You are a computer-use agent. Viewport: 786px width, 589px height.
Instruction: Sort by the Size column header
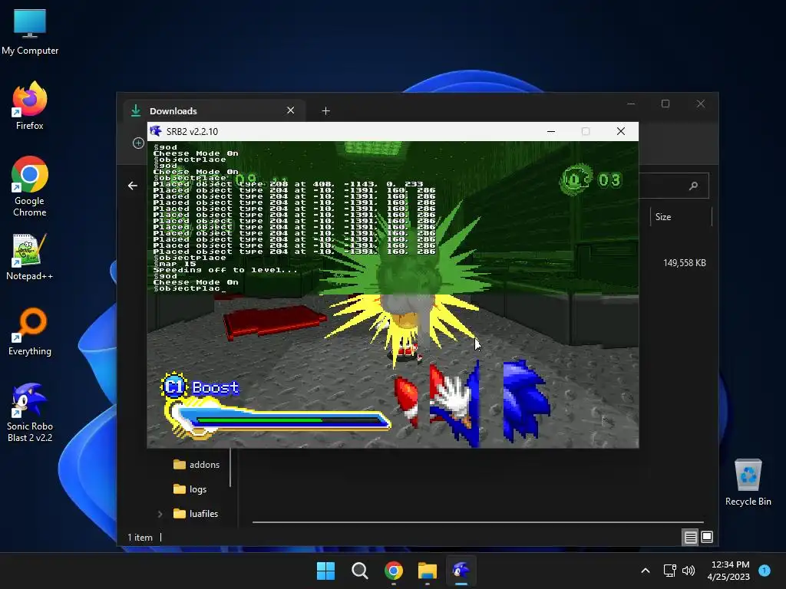point(680,217)
